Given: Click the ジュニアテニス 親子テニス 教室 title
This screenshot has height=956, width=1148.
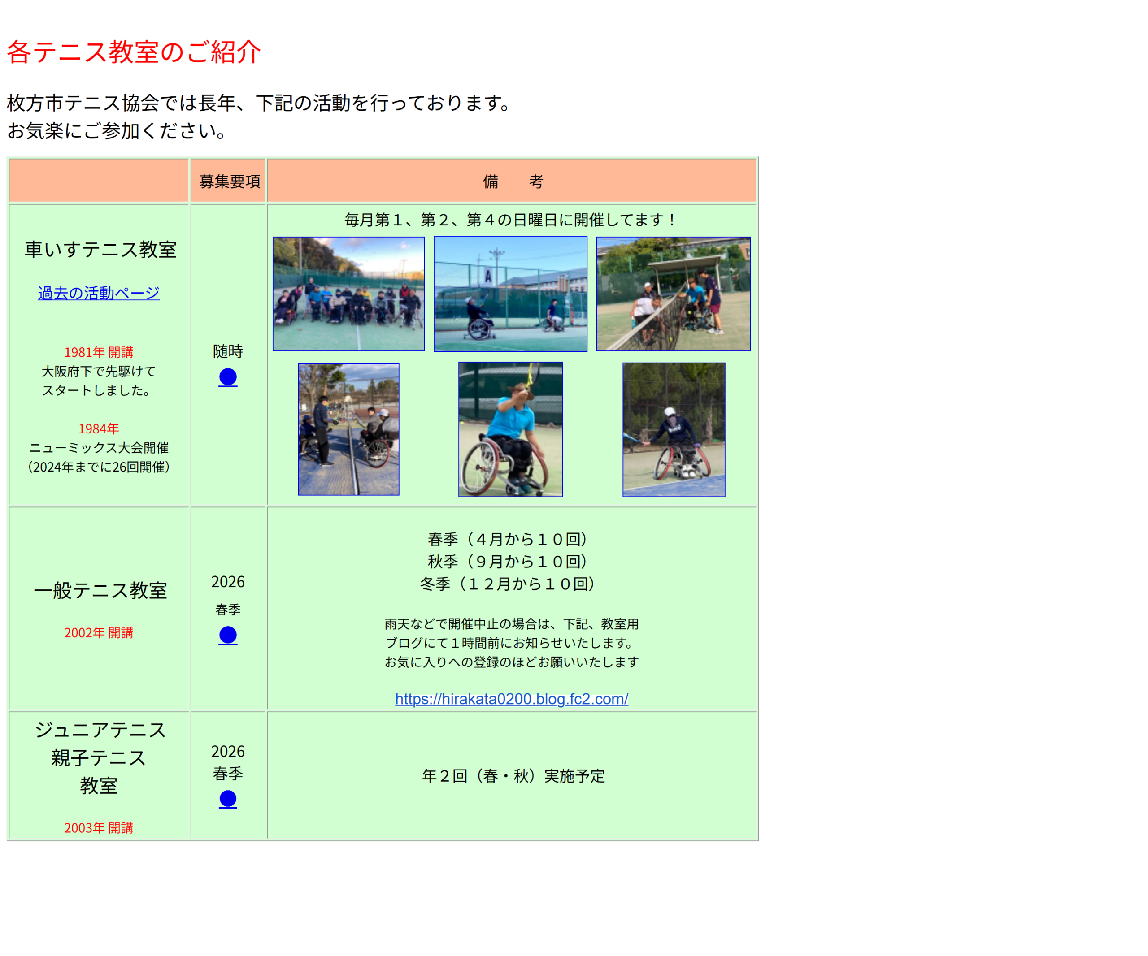Looking at the screenshot, I should coord(100,758).
